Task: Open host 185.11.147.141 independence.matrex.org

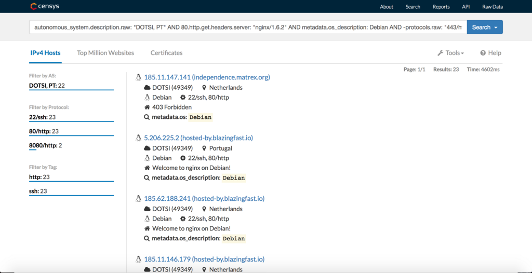Action: click(207, 77)
